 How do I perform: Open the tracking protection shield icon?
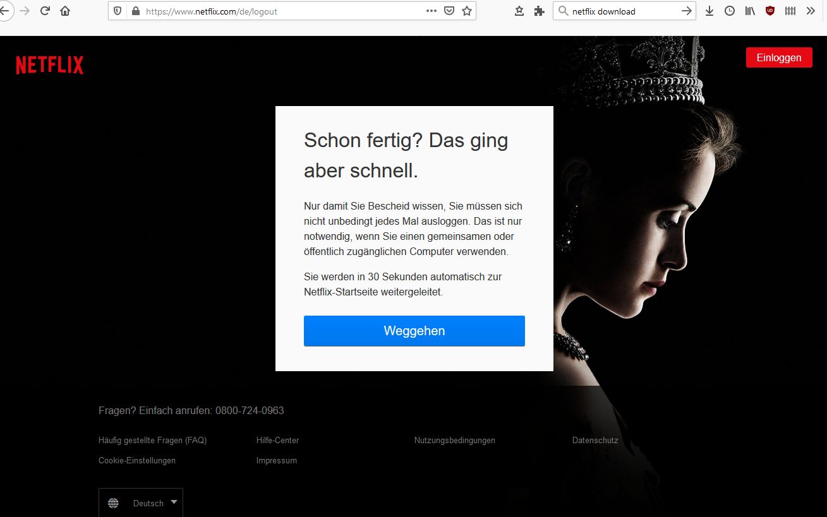(x=118, y=11)
